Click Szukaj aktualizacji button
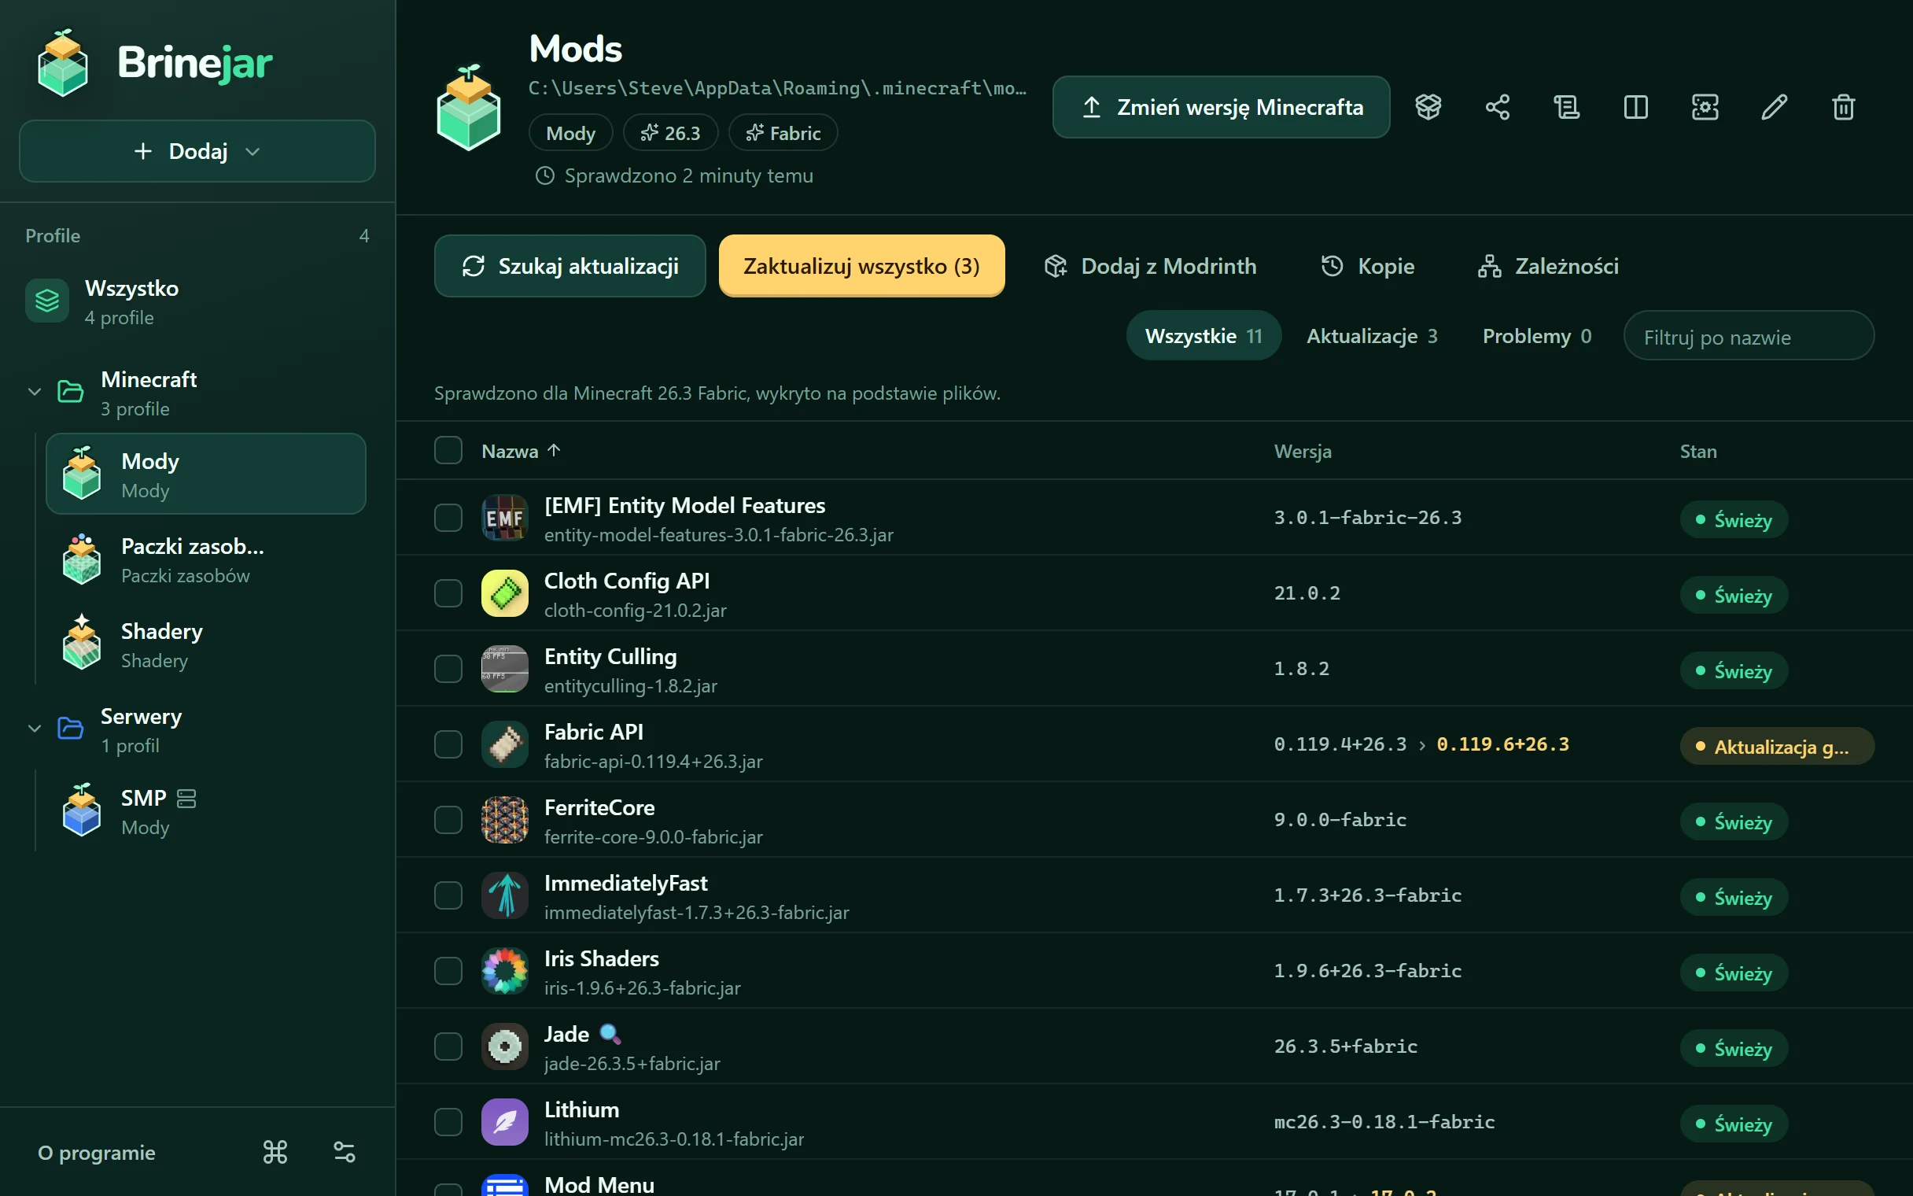The height and width of the screenshot is (1196, 1913). click(x=570, y=266)
